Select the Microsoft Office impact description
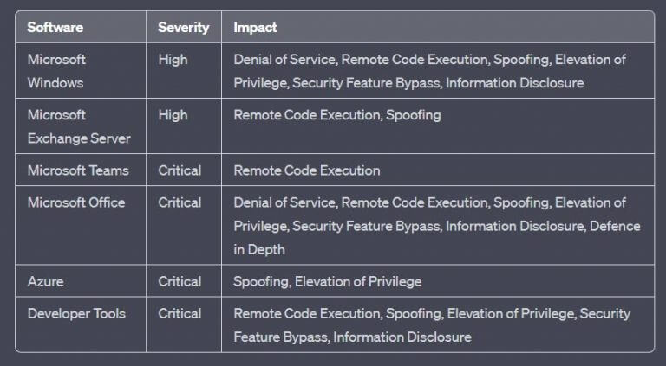The image size is (666, 366). click(x=436, y=226)
